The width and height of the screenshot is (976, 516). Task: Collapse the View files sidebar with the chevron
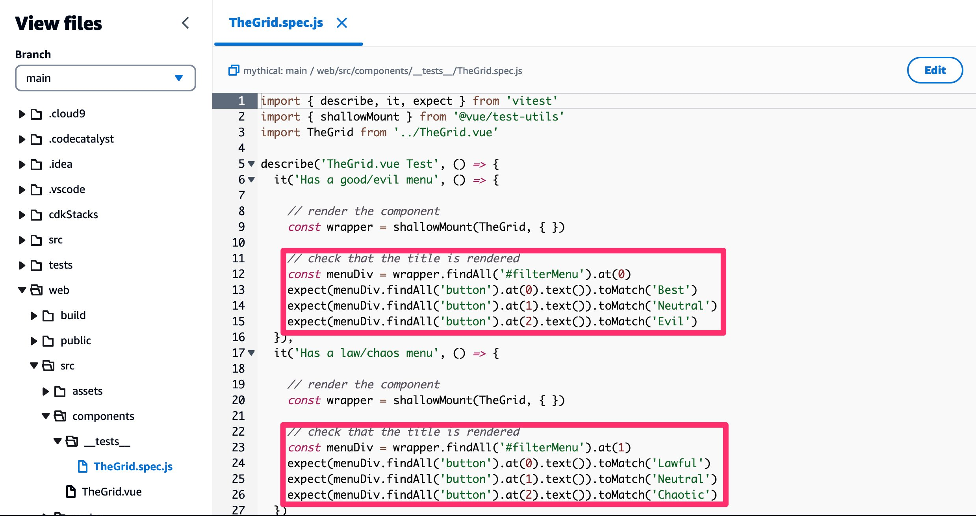coord(186,23)
